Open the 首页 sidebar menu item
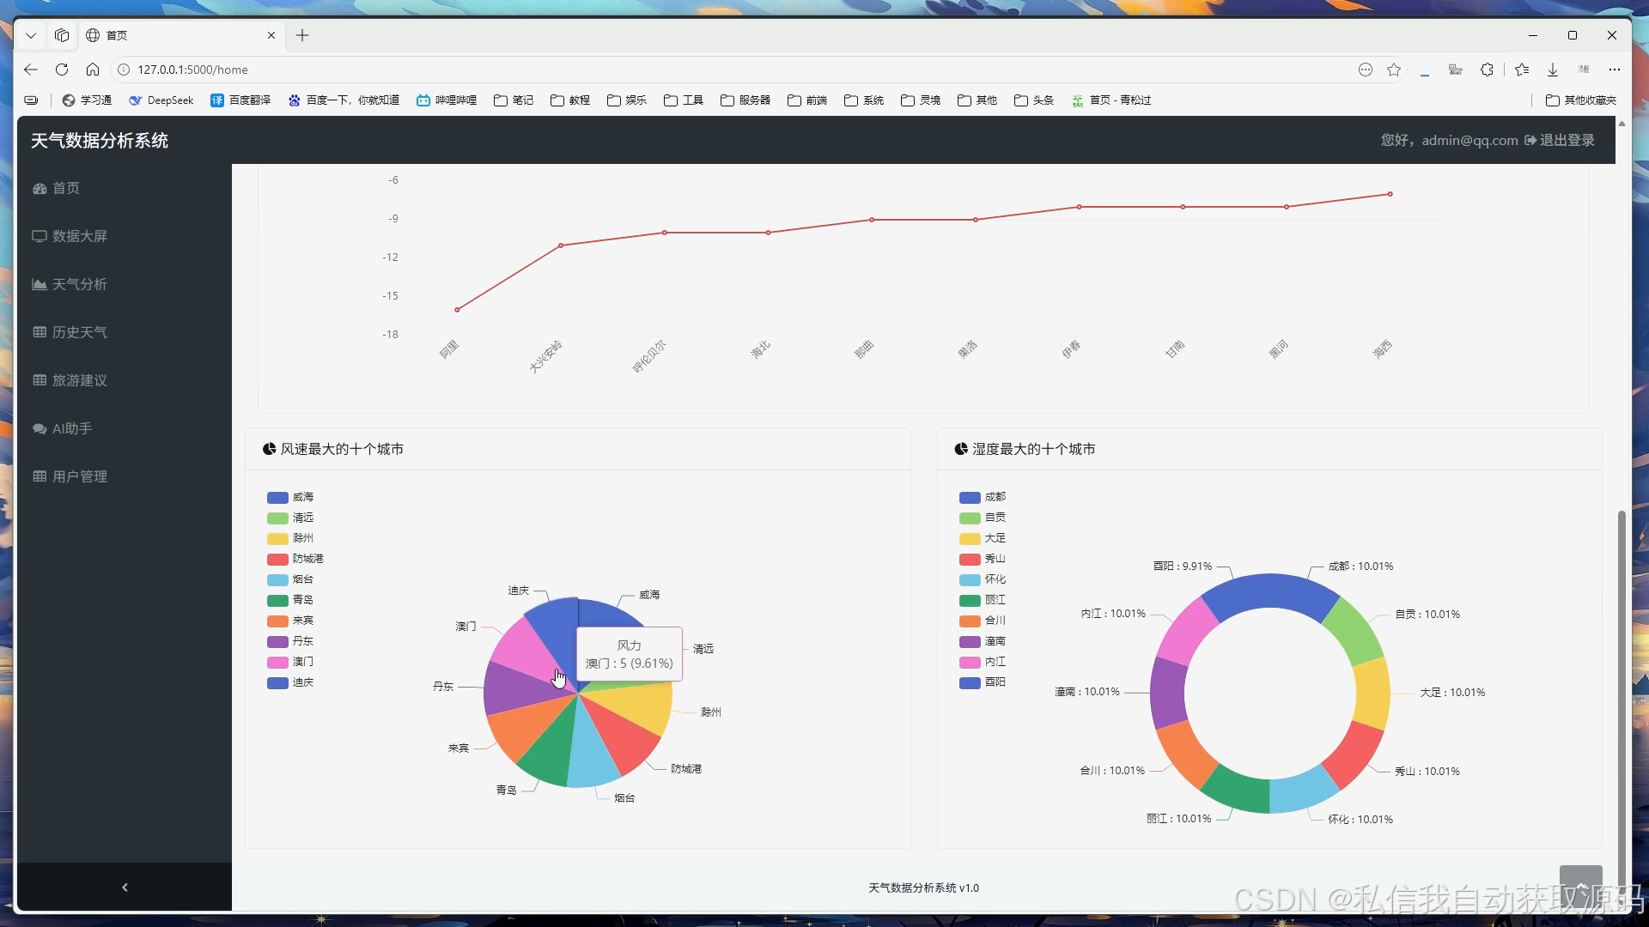1649x927 pixels. tap(57, 188)
